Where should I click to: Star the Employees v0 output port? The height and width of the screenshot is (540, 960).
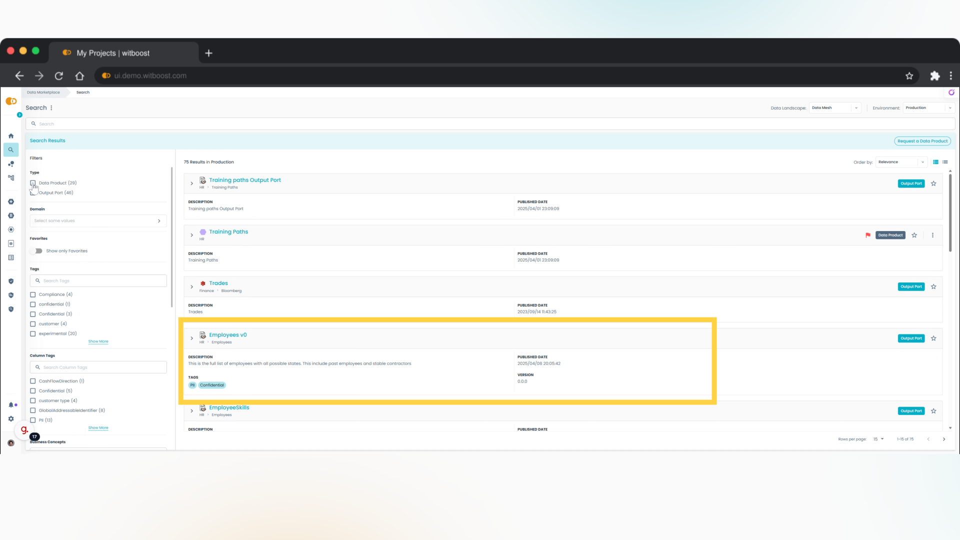(x=933, y=338)
